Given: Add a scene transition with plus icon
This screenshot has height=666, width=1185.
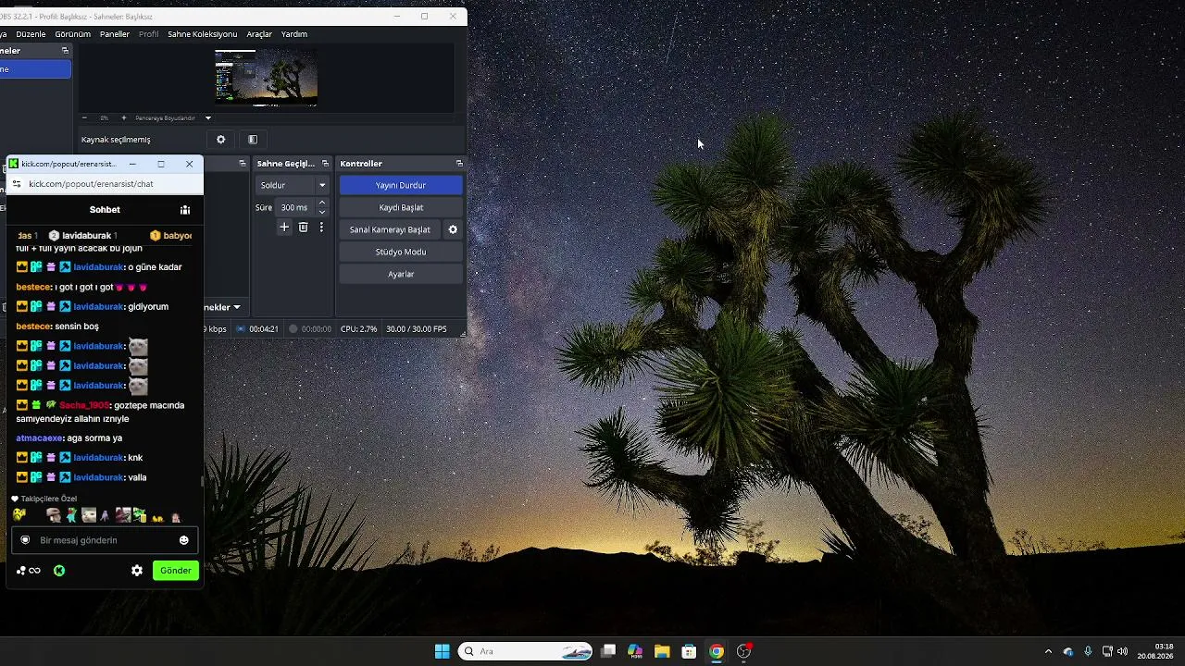Looking at the screenshot, I should click(284, 228).
